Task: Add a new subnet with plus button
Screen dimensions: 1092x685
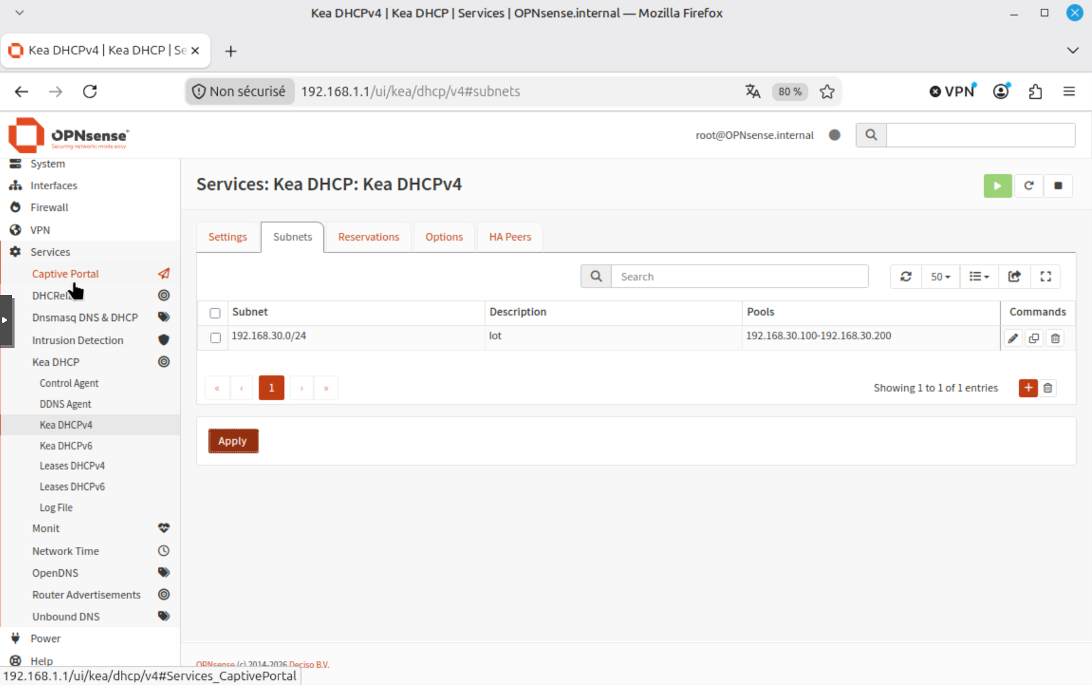Action: pos(1028,387)
